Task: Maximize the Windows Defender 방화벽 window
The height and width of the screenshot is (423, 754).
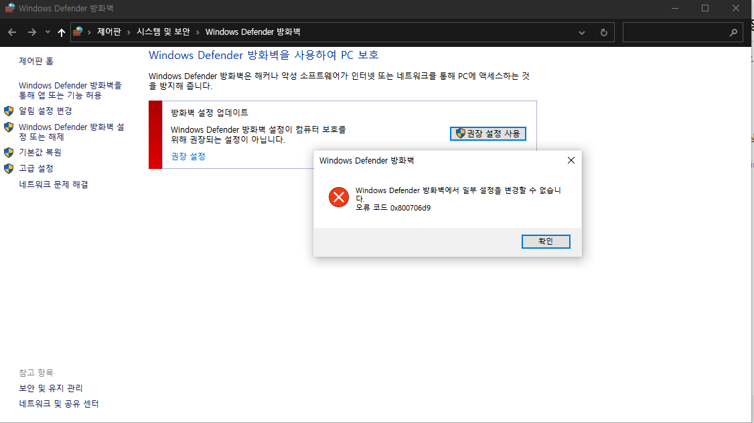Action: (705, 8)
